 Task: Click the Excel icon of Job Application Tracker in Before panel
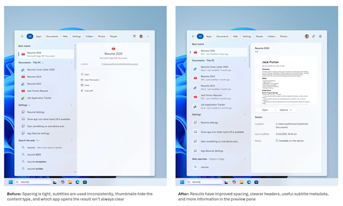(x=23, y=98)
